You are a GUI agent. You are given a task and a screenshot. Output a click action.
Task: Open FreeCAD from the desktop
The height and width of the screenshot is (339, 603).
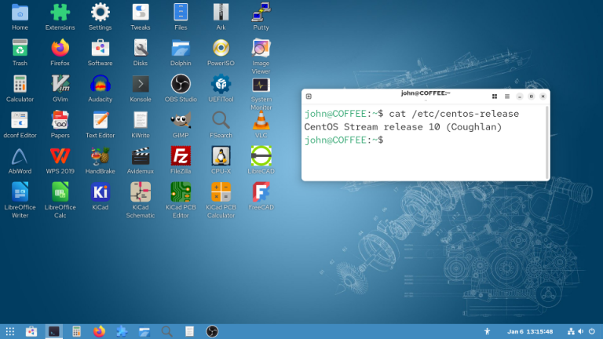[x=261, y=192]
